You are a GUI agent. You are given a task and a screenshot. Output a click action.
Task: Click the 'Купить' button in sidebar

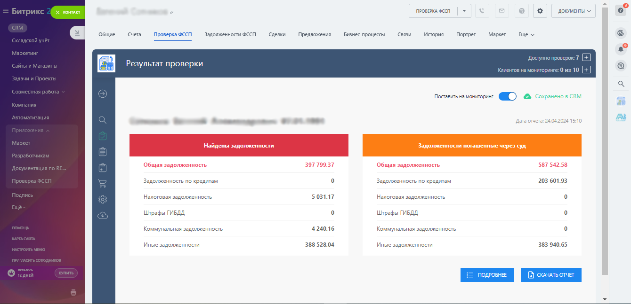pyautogui.click(x=66, y=273)
